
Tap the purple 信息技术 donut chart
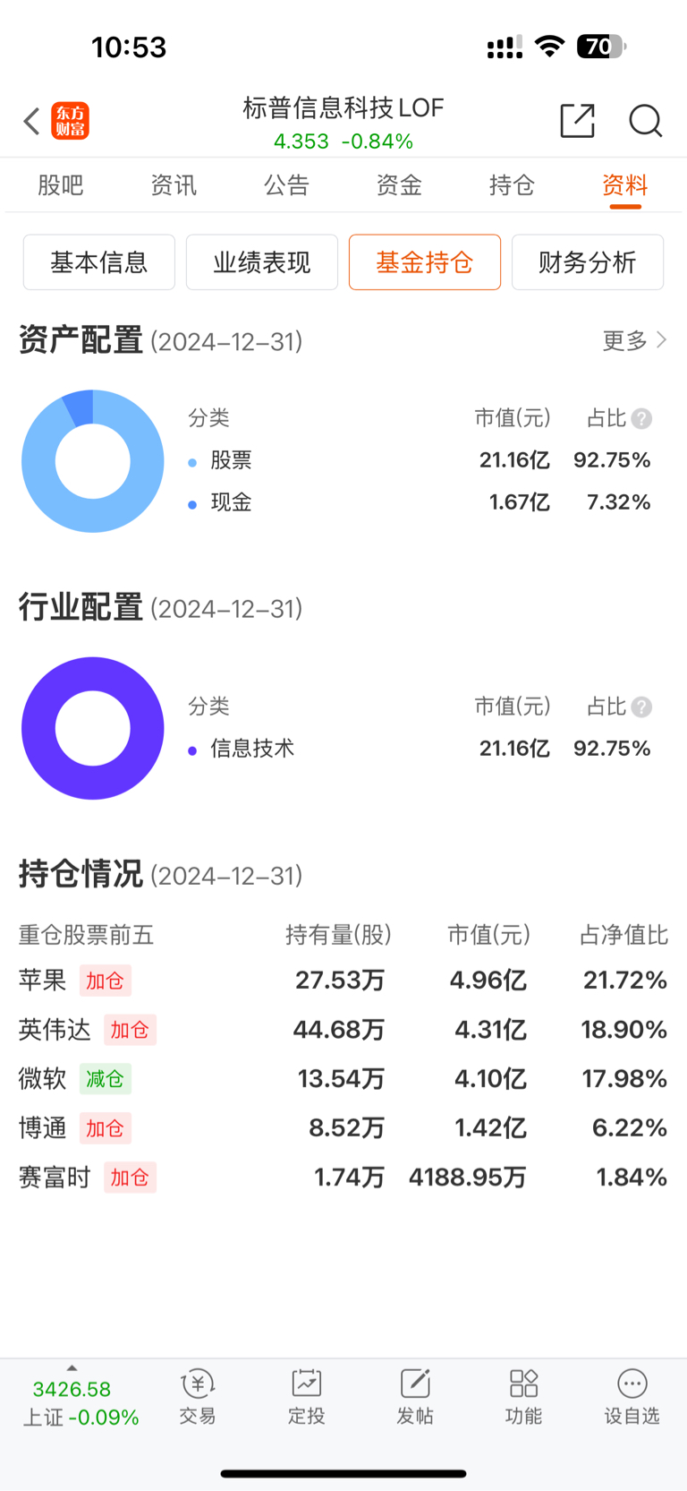(x=93, y=728)
